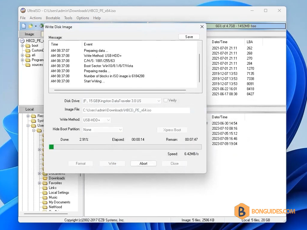The image size is (307, 230).
Task: Expand the Rec folder in local tree
Action: [x=28, y=116]
